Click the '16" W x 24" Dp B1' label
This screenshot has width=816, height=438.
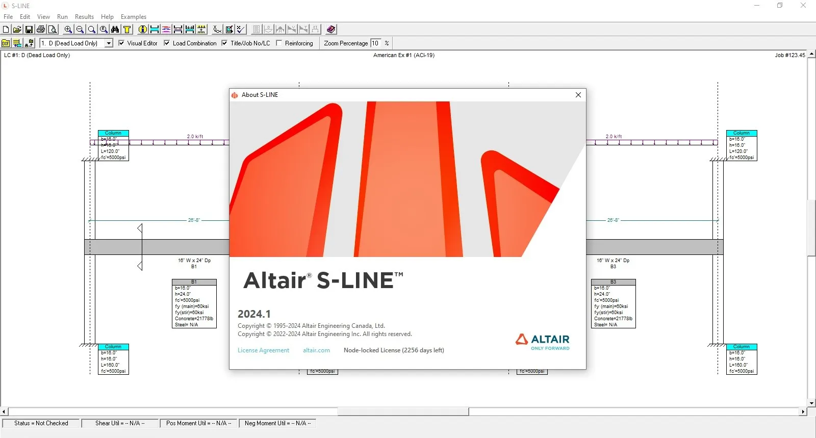tap(194, 263)
